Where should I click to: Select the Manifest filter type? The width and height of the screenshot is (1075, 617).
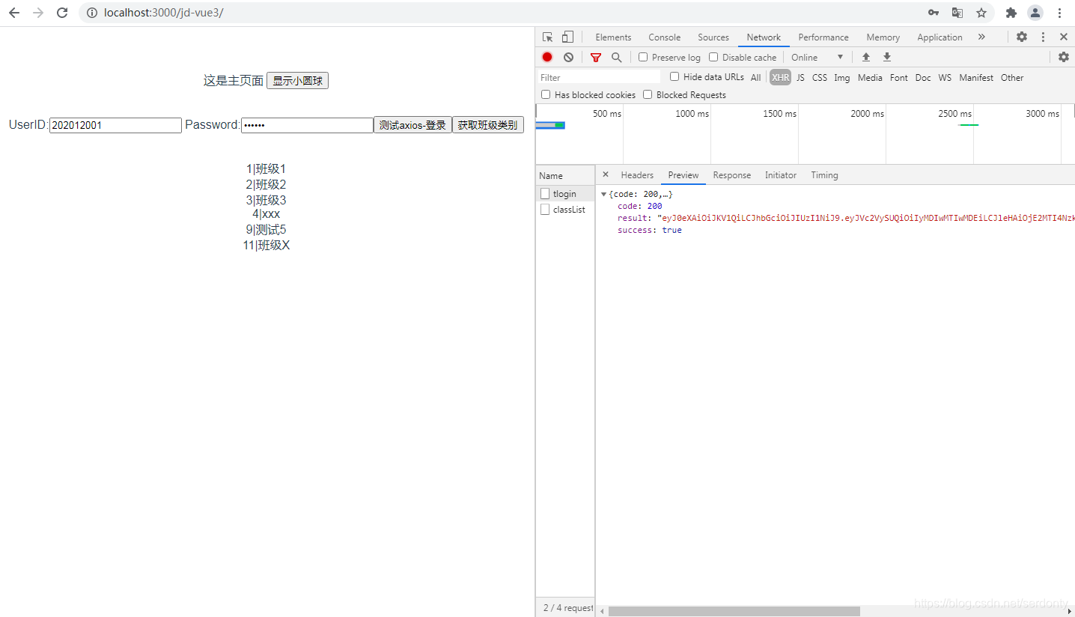tap(976, 77)
